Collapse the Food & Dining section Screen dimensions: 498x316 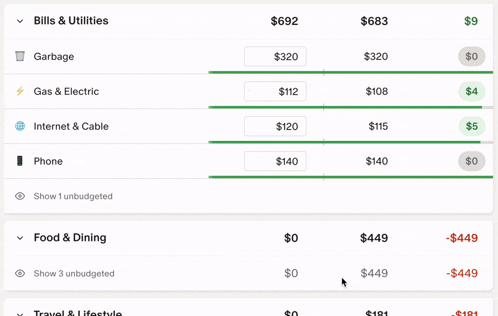(19, 238)
